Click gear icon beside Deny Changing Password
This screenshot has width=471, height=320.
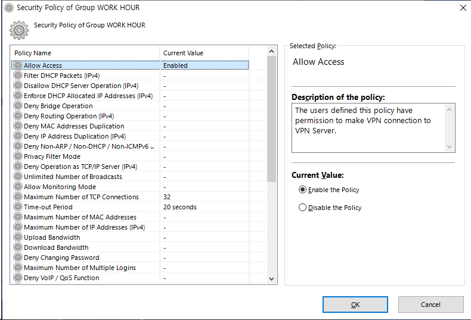coord(18,258)
